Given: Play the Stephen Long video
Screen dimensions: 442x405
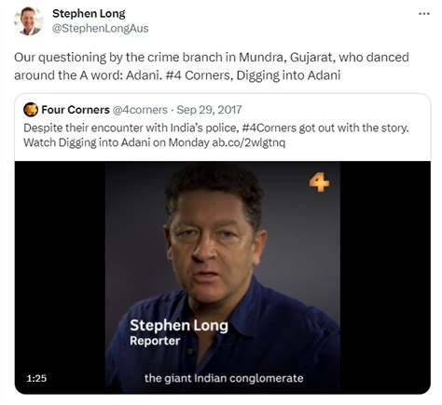Looking at the screenshot, I should pos(223,277).
